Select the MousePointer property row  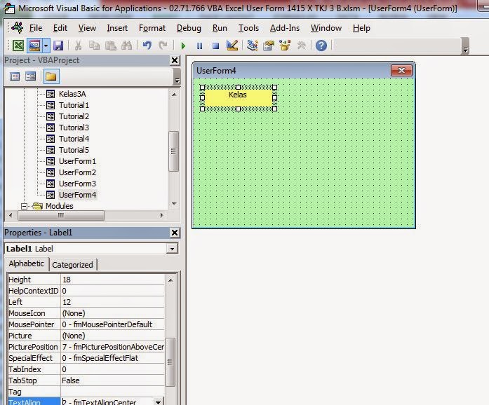(x=86, y=324)
